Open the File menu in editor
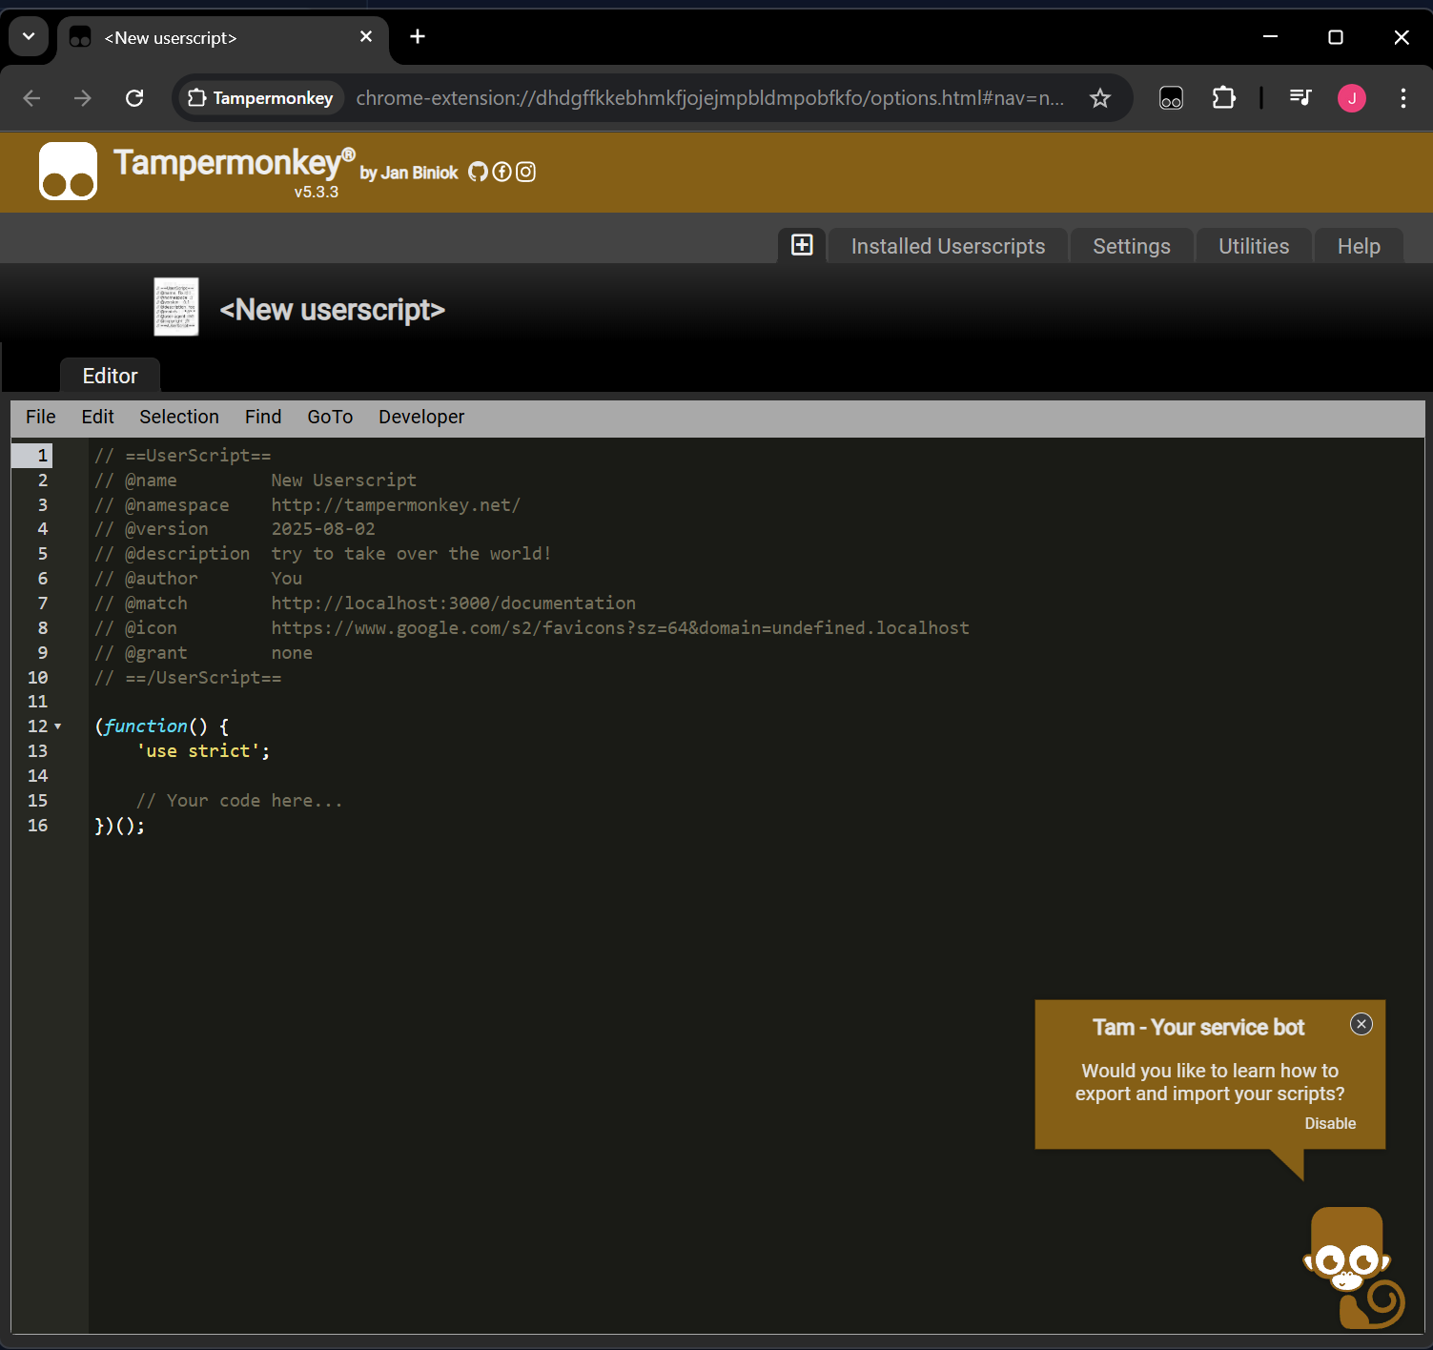1433x1350 pixels. tap(40, 417)
